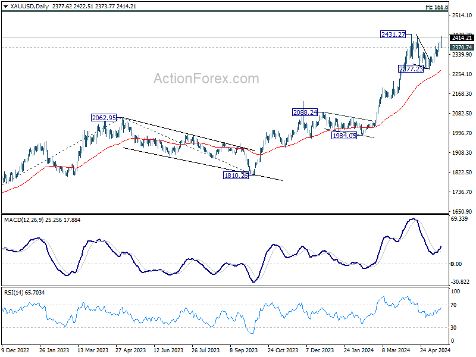
Task: Click the 26 Jul 2023 date label
Action: point(205,350)
